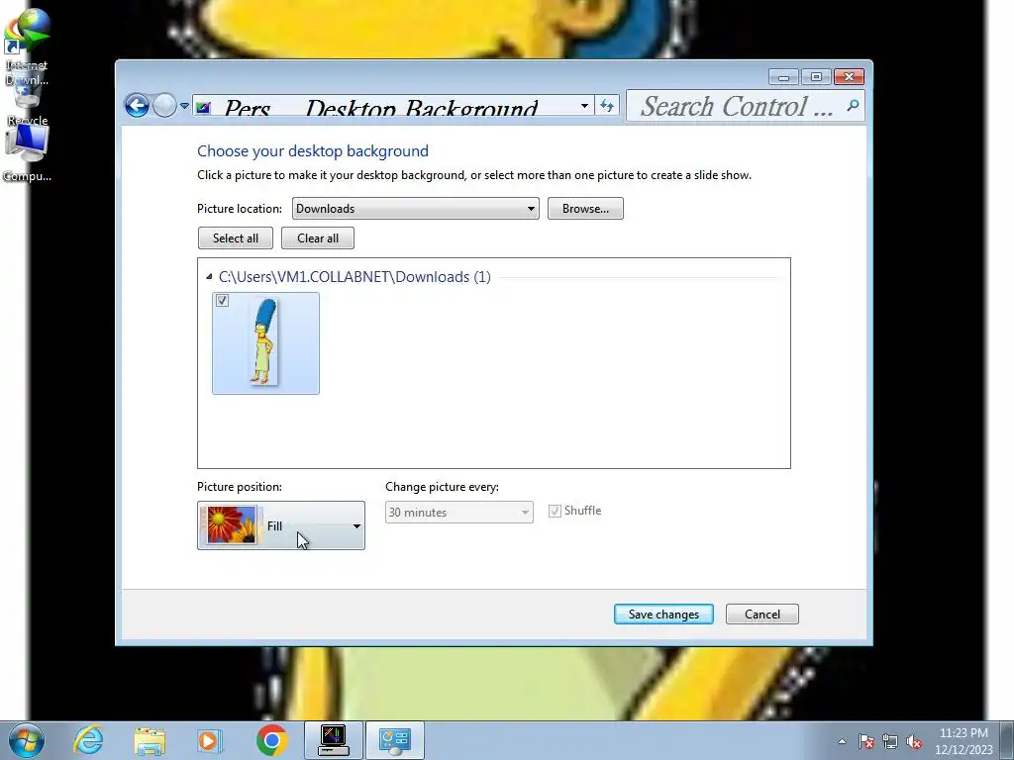Click the clock showing 11:23 PM
The image size is (1014, 760).
(963, 741)
